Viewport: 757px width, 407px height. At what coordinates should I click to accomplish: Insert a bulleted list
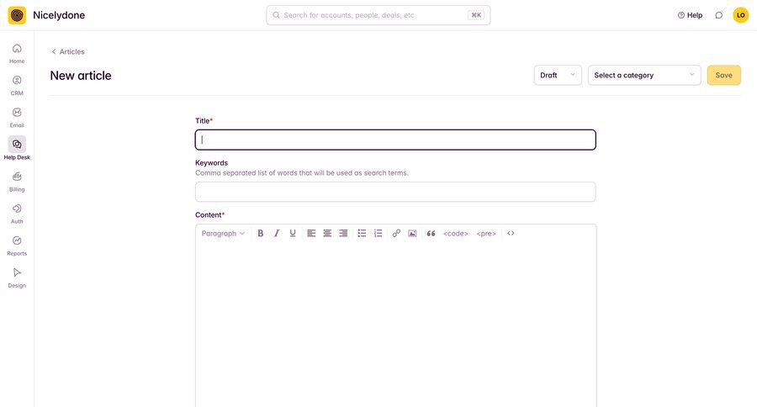(x=362, y=233)
